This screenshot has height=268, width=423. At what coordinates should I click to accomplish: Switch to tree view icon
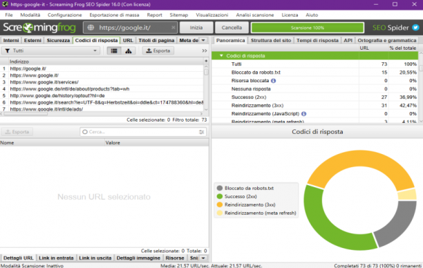click(x=129, y=50)
